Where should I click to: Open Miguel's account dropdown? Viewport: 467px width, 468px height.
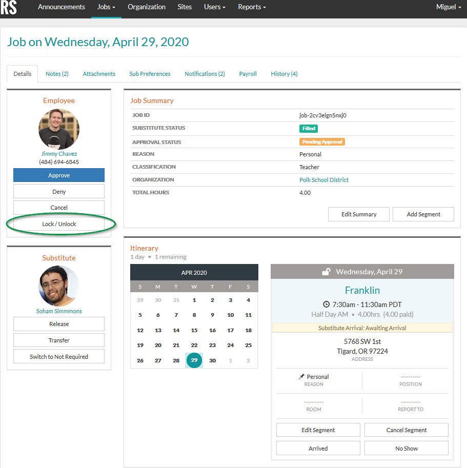tap(447, 7)
